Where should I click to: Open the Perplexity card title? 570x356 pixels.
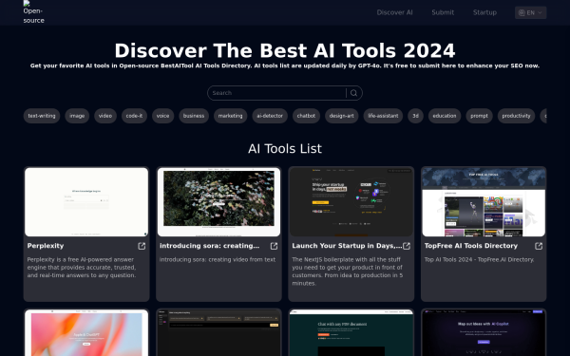(46, 246)
